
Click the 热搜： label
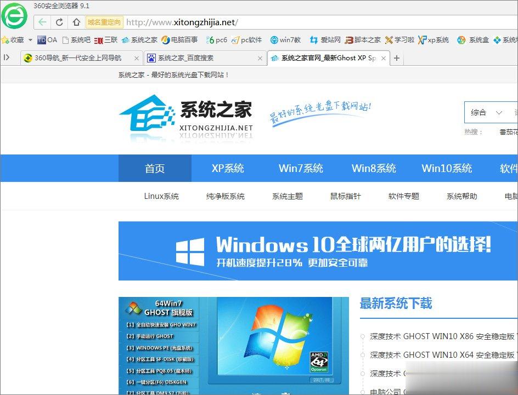tap(474, 132)
